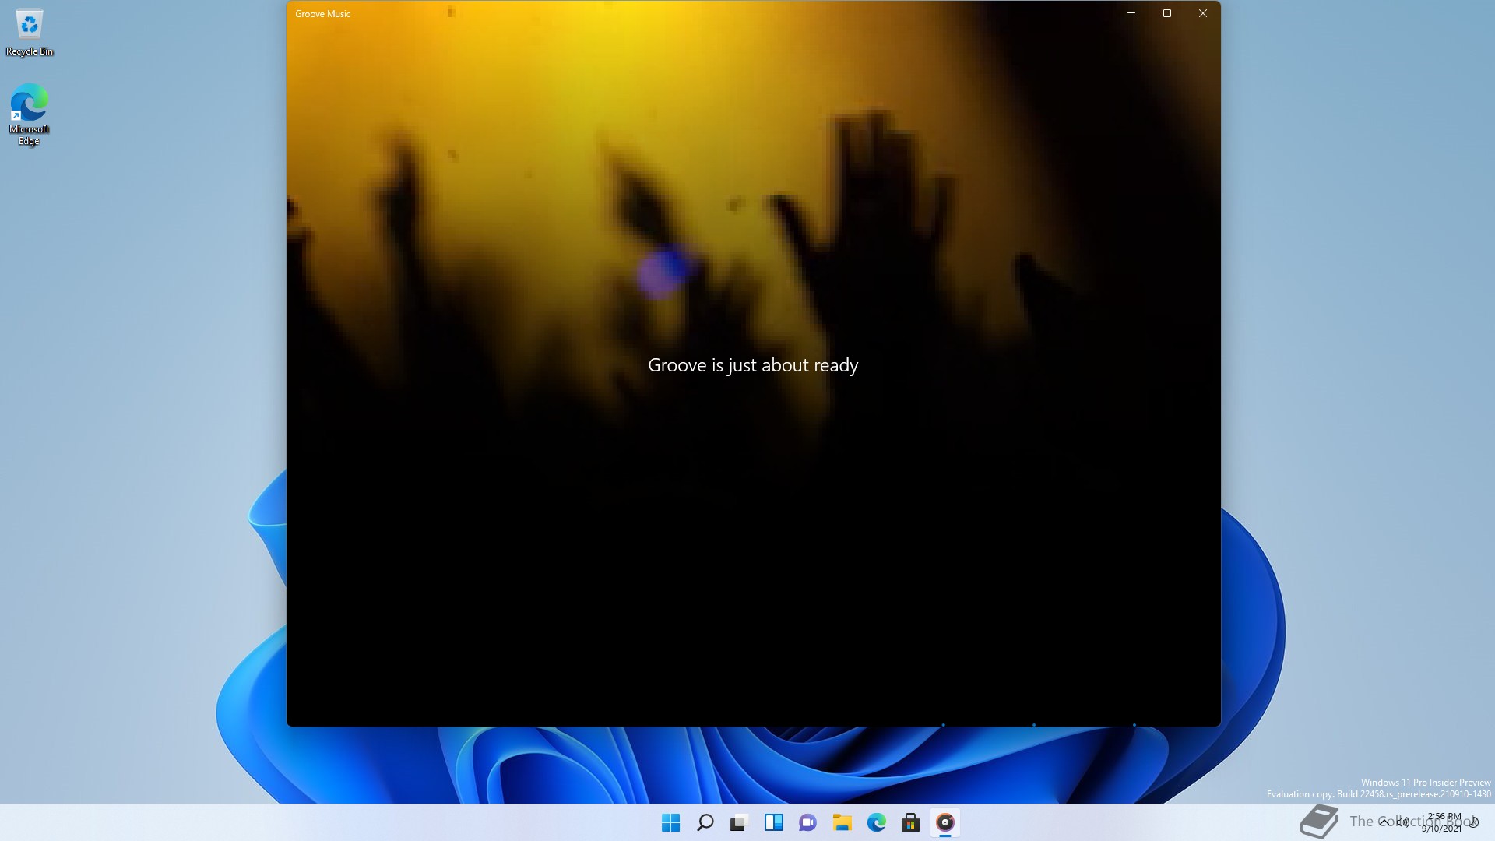The image size is (1495, 841).
Task: Launch Edge browser from the taskbar
Action: point(876,822)
